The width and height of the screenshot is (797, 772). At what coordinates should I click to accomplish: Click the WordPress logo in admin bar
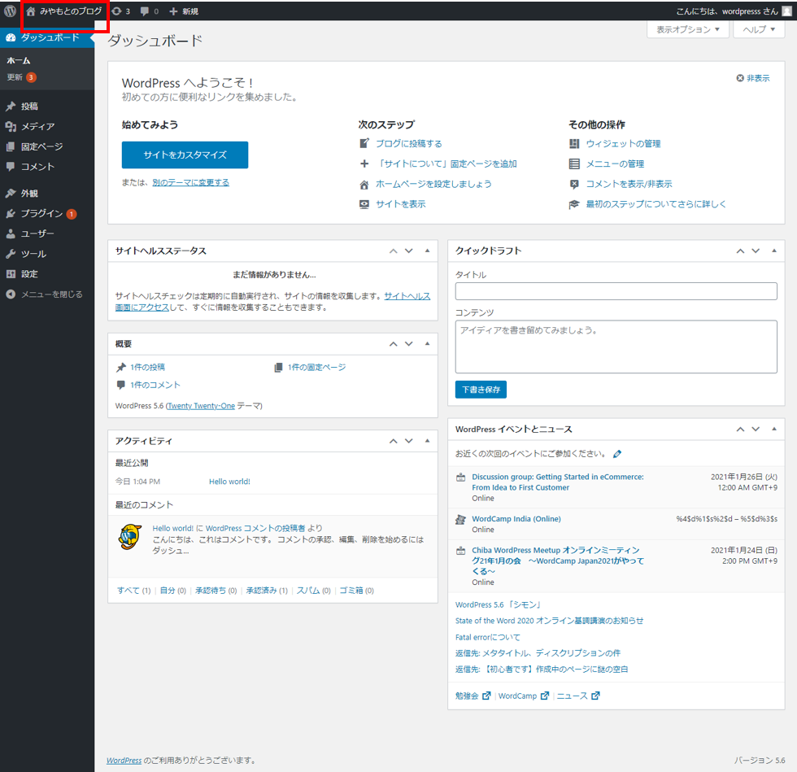click(10, 11)
